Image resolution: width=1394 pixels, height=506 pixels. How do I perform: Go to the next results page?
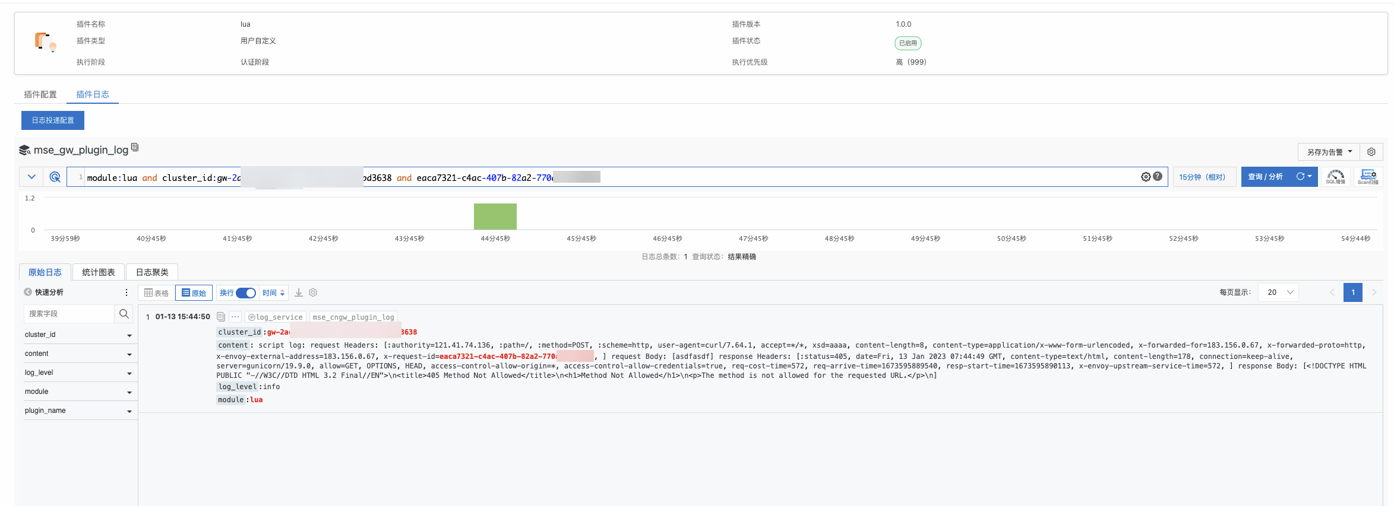coord(1374,292)
